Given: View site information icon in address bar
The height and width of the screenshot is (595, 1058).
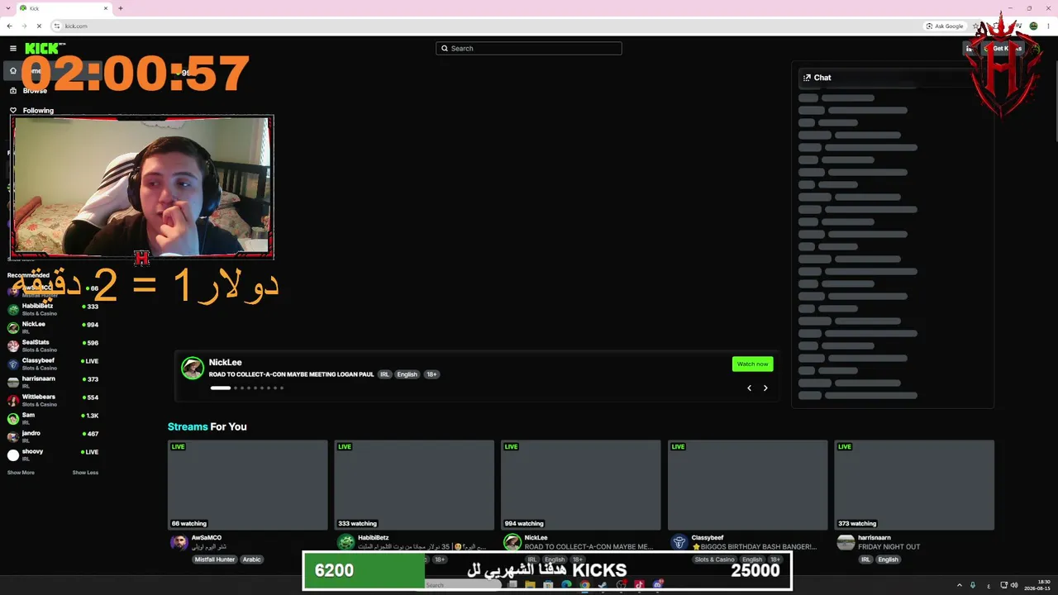Looking at the screenshot, I should click(x=57, y=26).
